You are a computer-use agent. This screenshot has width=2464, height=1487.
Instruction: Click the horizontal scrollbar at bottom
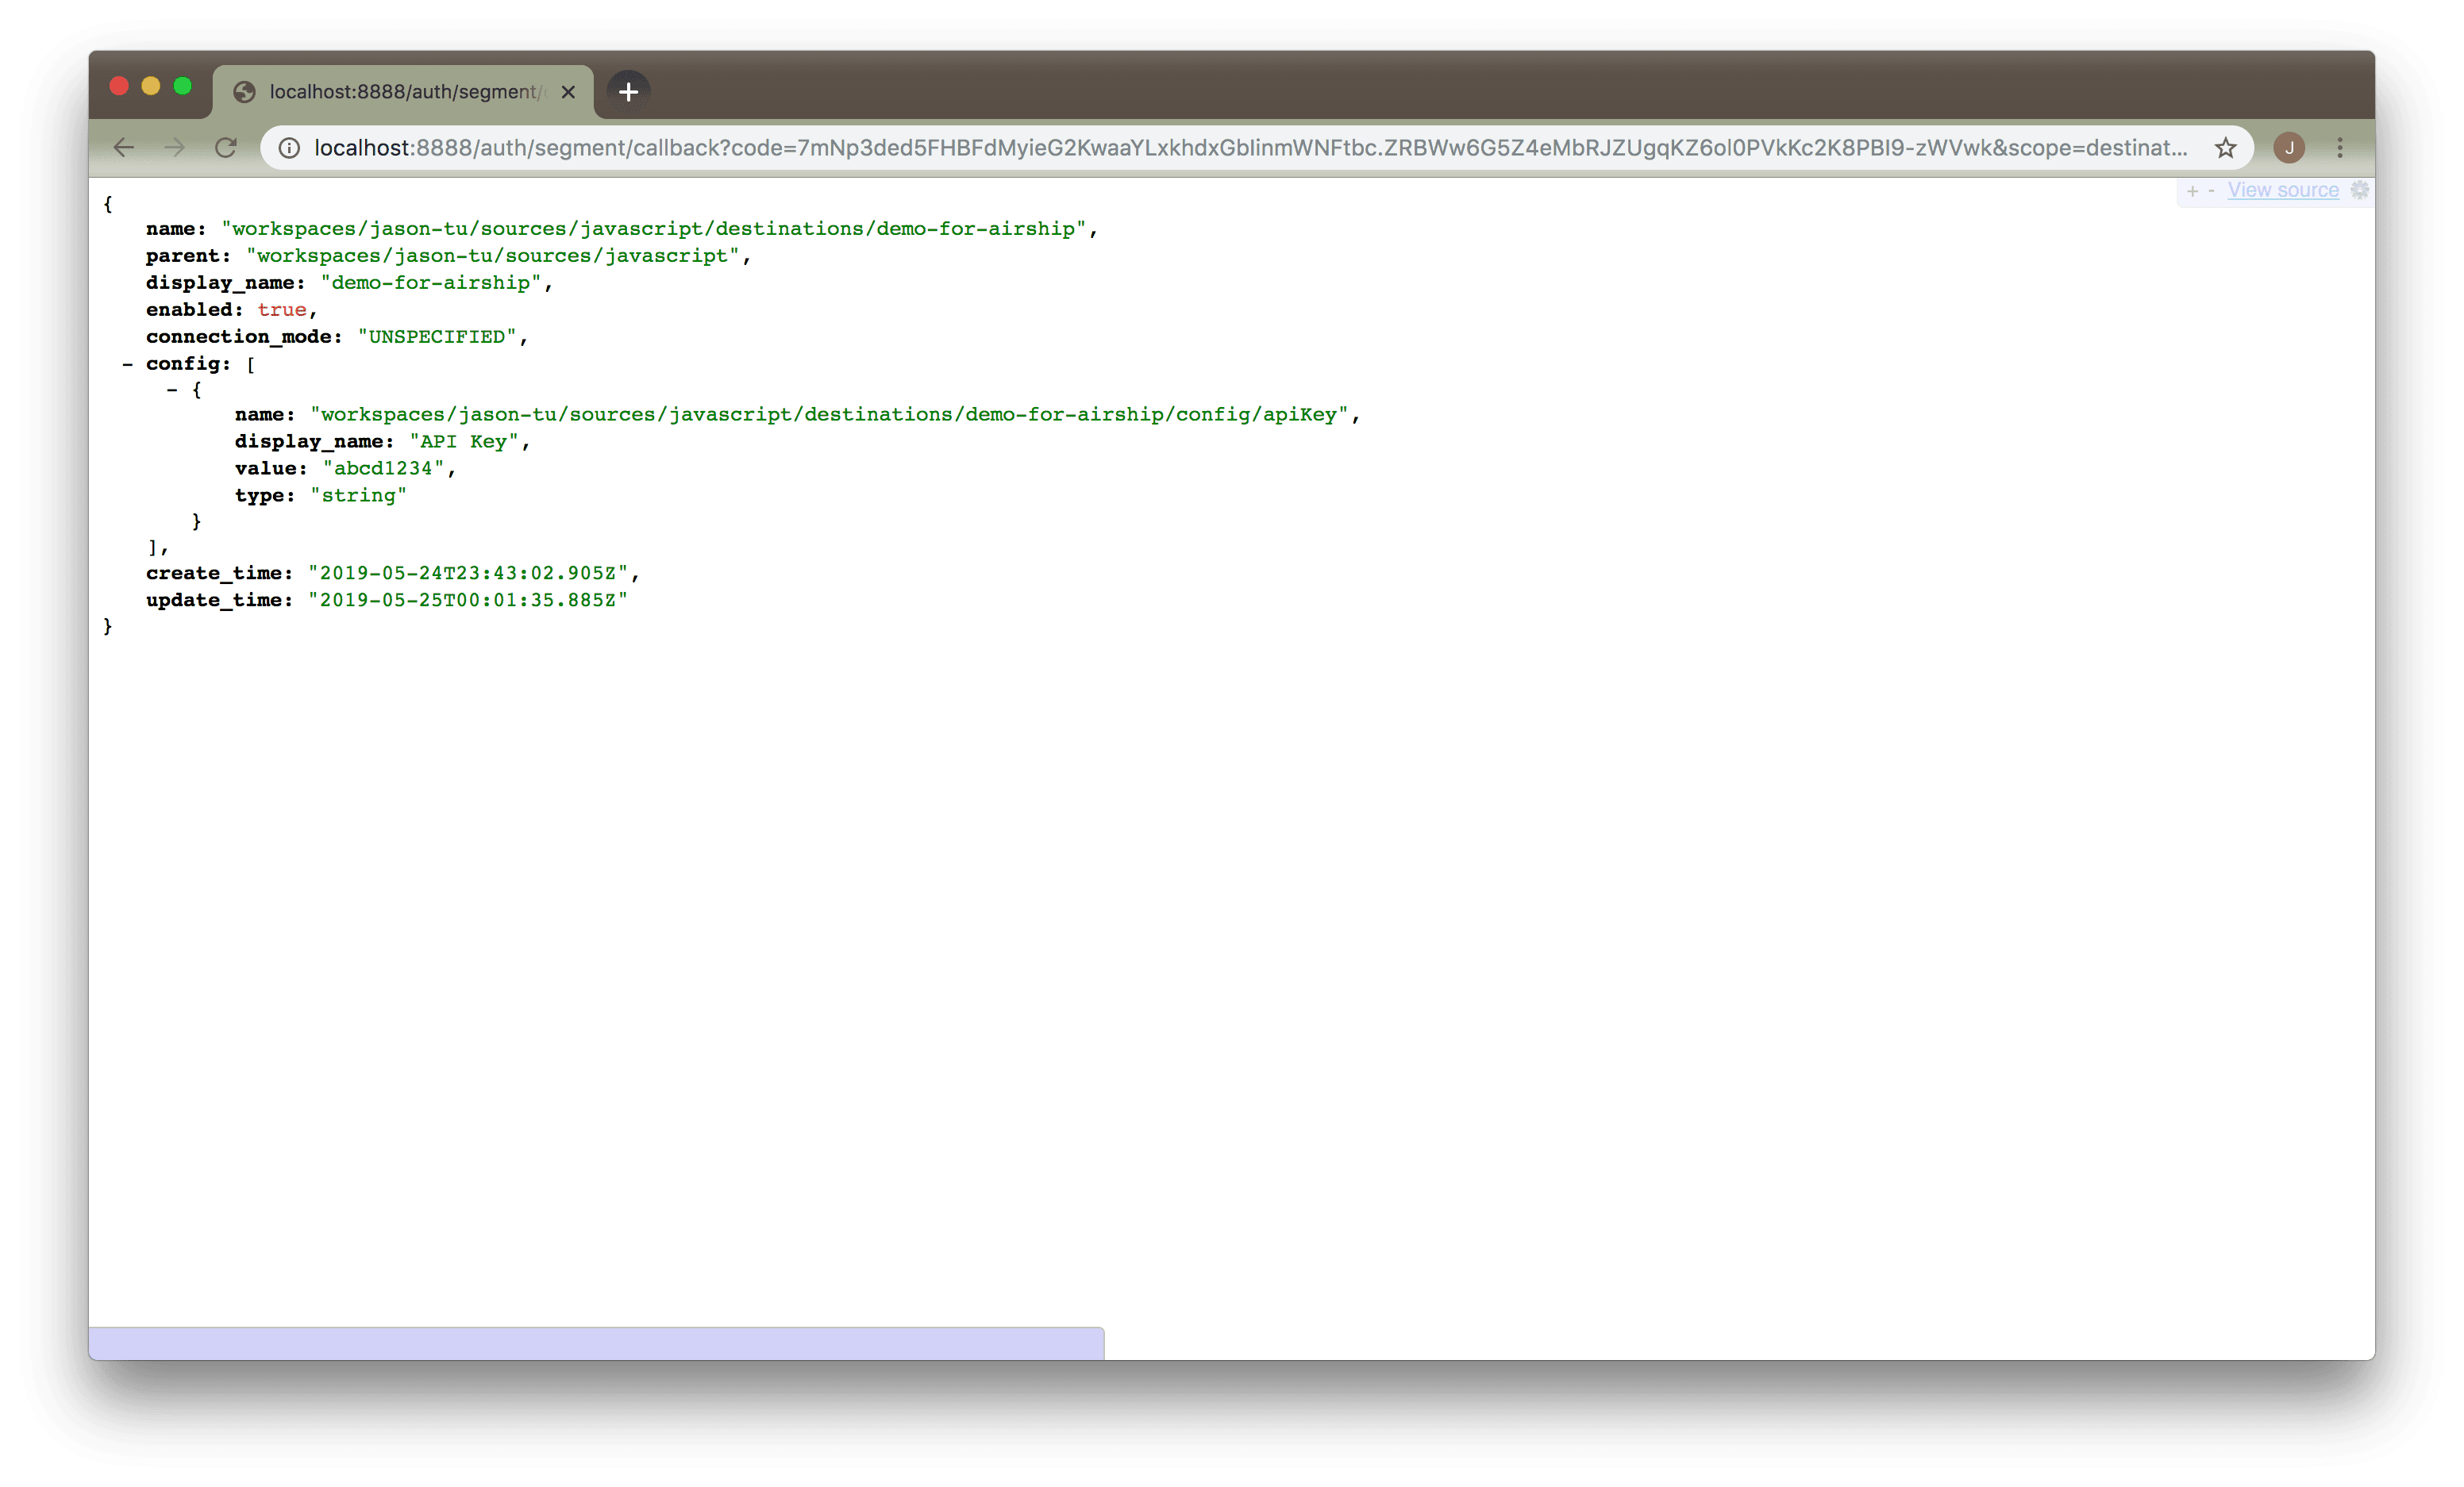click(596, 1343)
